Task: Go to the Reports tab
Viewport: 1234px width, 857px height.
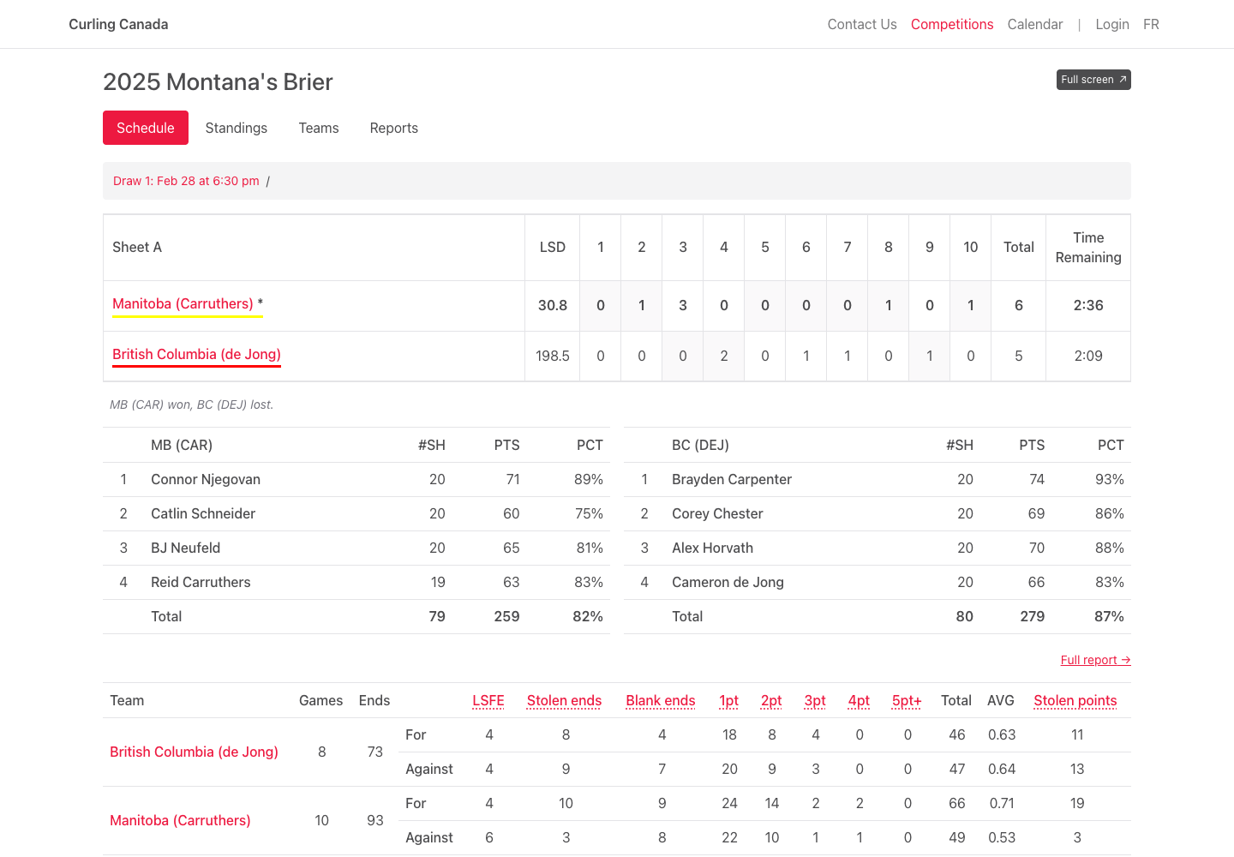Action: [394, 128]
